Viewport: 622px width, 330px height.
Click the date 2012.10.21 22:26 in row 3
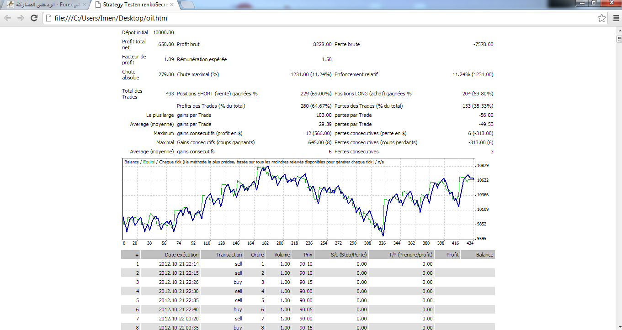179,282
